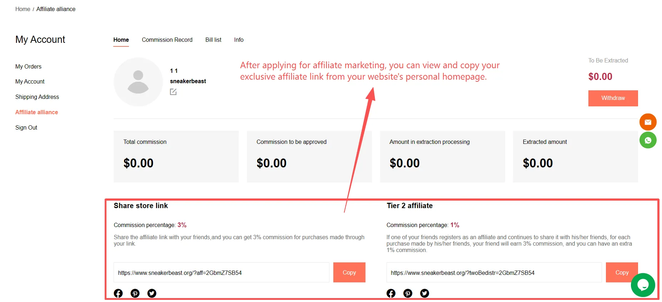Copy the share store affiliate link
The width and height of the screenshot is (662, 302).
pos(349,272)
